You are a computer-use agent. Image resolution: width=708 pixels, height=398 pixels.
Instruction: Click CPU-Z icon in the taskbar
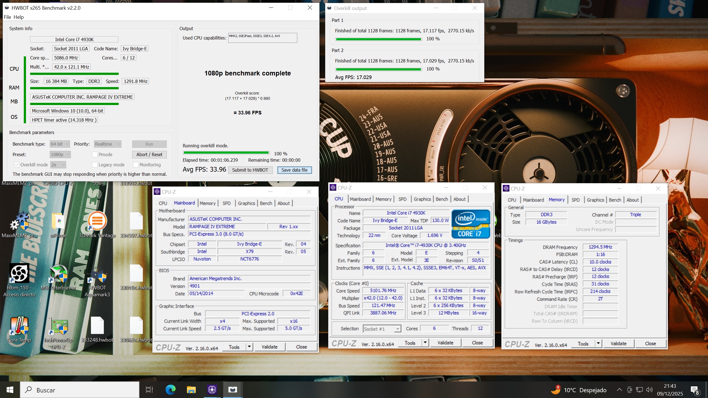[212, 390]
